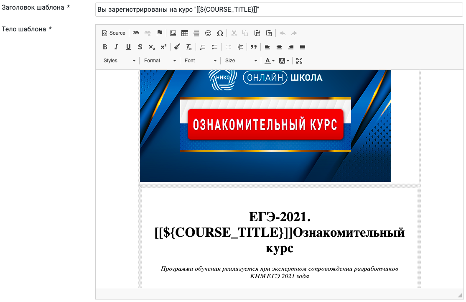The image size is (466, 302).
Task: Open the Font Size dropdown
Action: 241,61
